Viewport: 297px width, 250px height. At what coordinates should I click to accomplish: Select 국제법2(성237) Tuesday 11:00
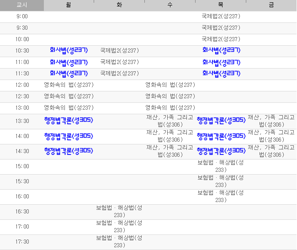click(120, 62)
